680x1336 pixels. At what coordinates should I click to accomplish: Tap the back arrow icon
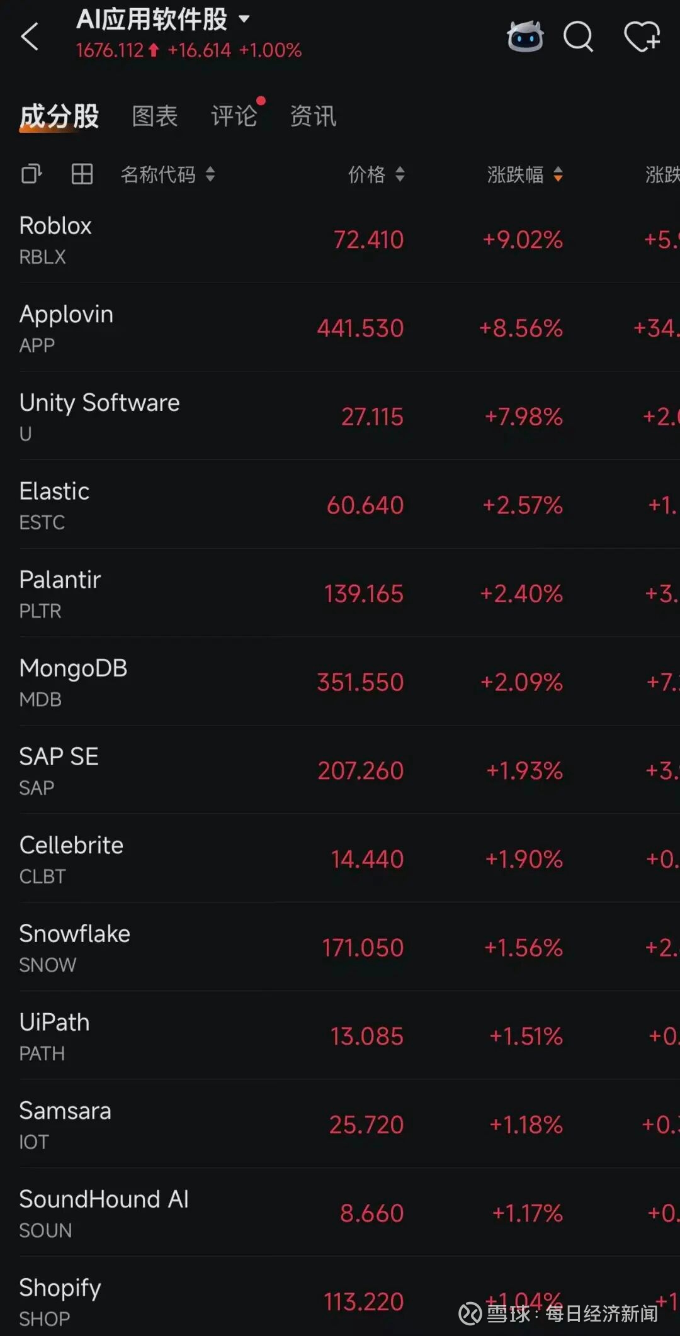[x=30, y=36]
